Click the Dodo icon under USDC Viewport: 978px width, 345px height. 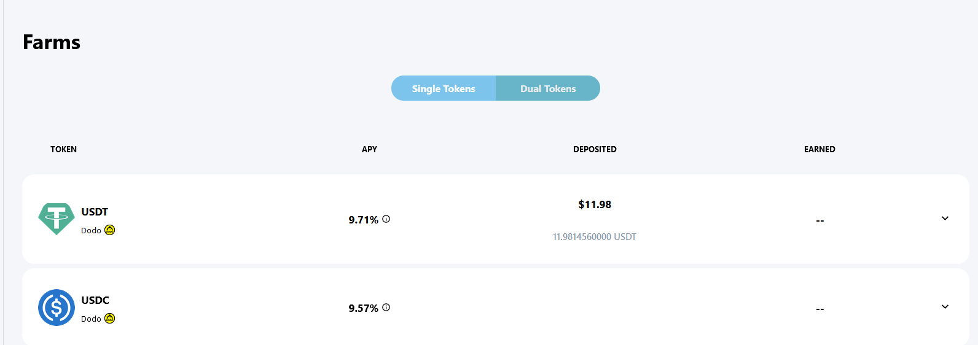pos(110,319)
